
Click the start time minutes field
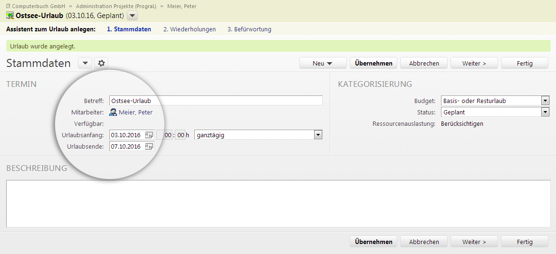(180, 135)
